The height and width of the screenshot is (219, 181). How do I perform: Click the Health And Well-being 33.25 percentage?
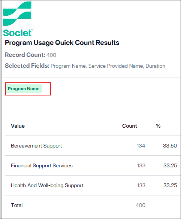tap(170, 185)
